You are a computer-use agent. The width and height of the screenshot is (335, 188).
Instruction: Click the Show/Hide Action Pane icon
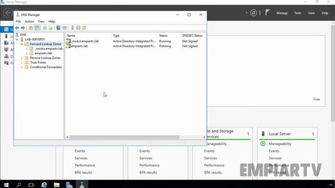pos(64,28)
